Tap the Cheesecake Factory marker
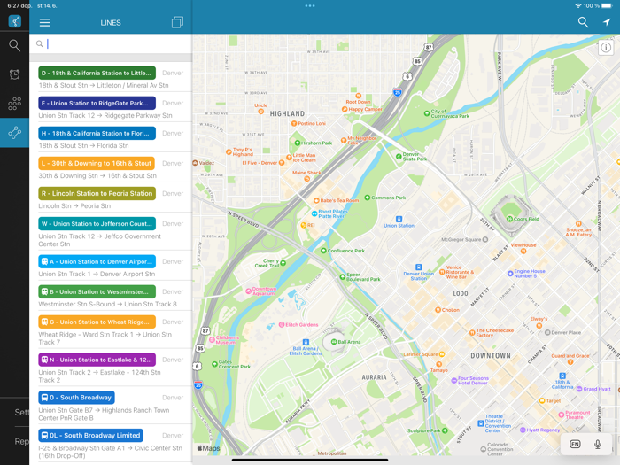This screenshot has height=465, width=620. [472, 332]
